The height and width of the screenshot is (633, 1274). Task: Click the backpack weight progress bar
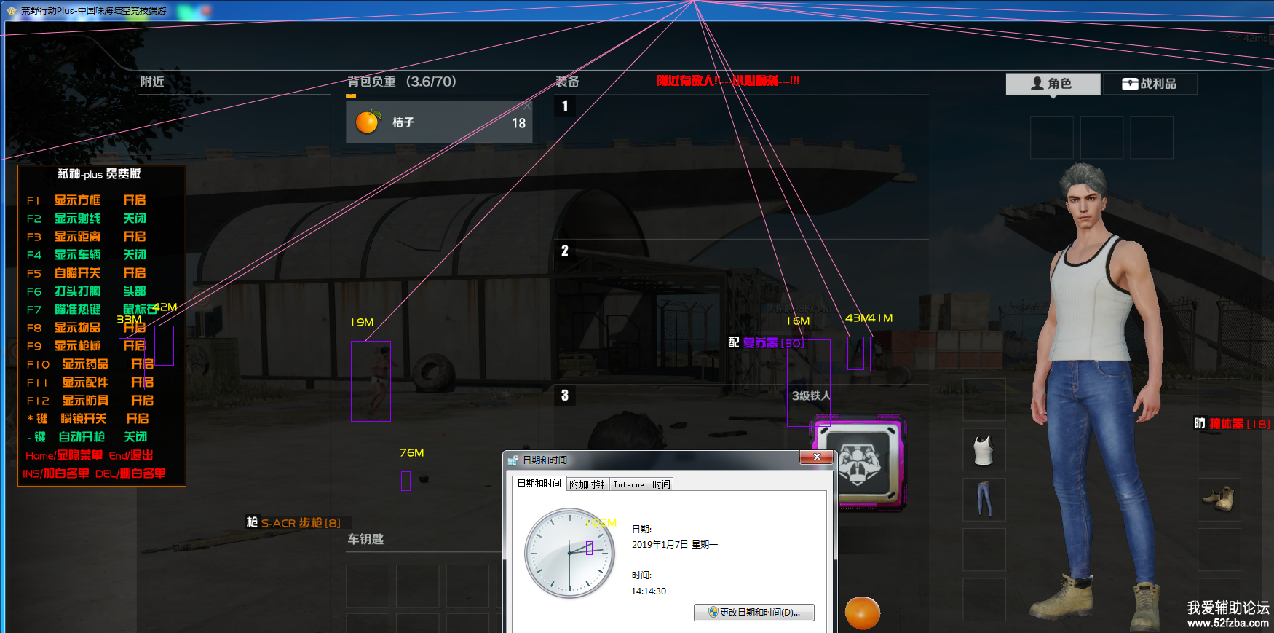(351, 96)
